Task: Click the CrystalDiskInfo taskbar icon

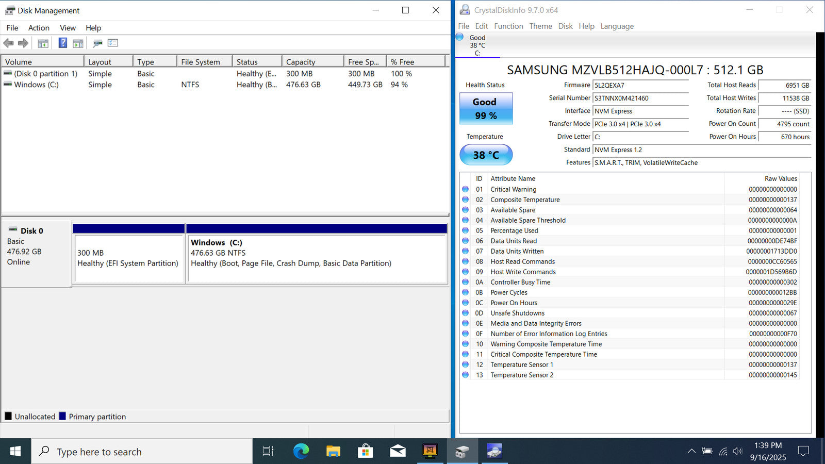Action: click(494, 452)
